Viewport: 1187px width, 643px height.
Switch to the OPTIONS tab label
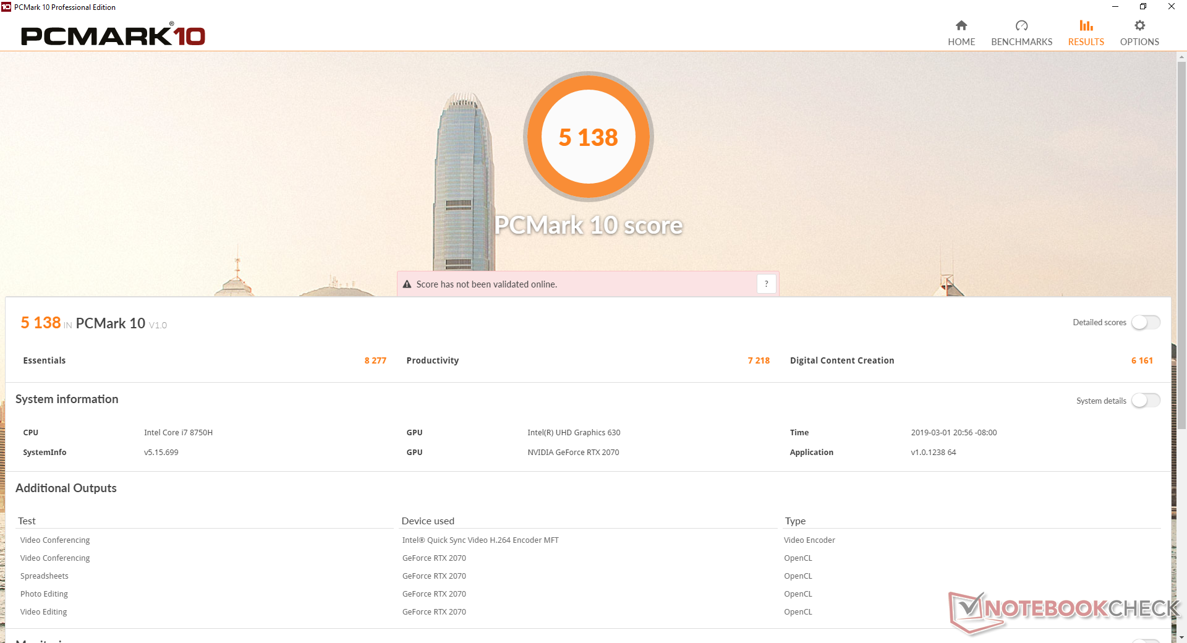point(1139,42)
